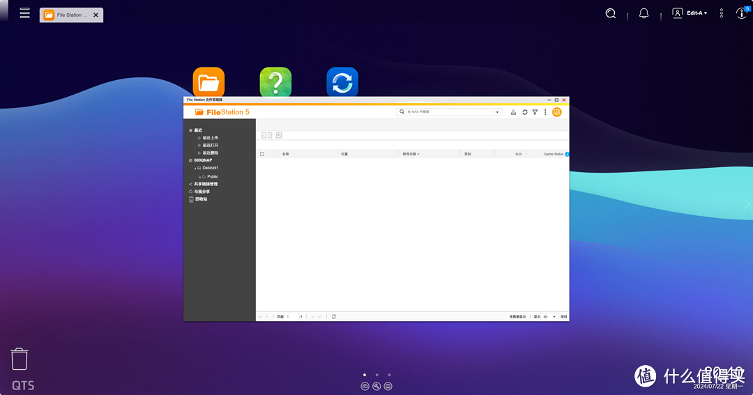Image resolution: width=753 pixels, height=395 pixels.
Task: Open the QTS notifications bell
Action: (x=644, y=13)
